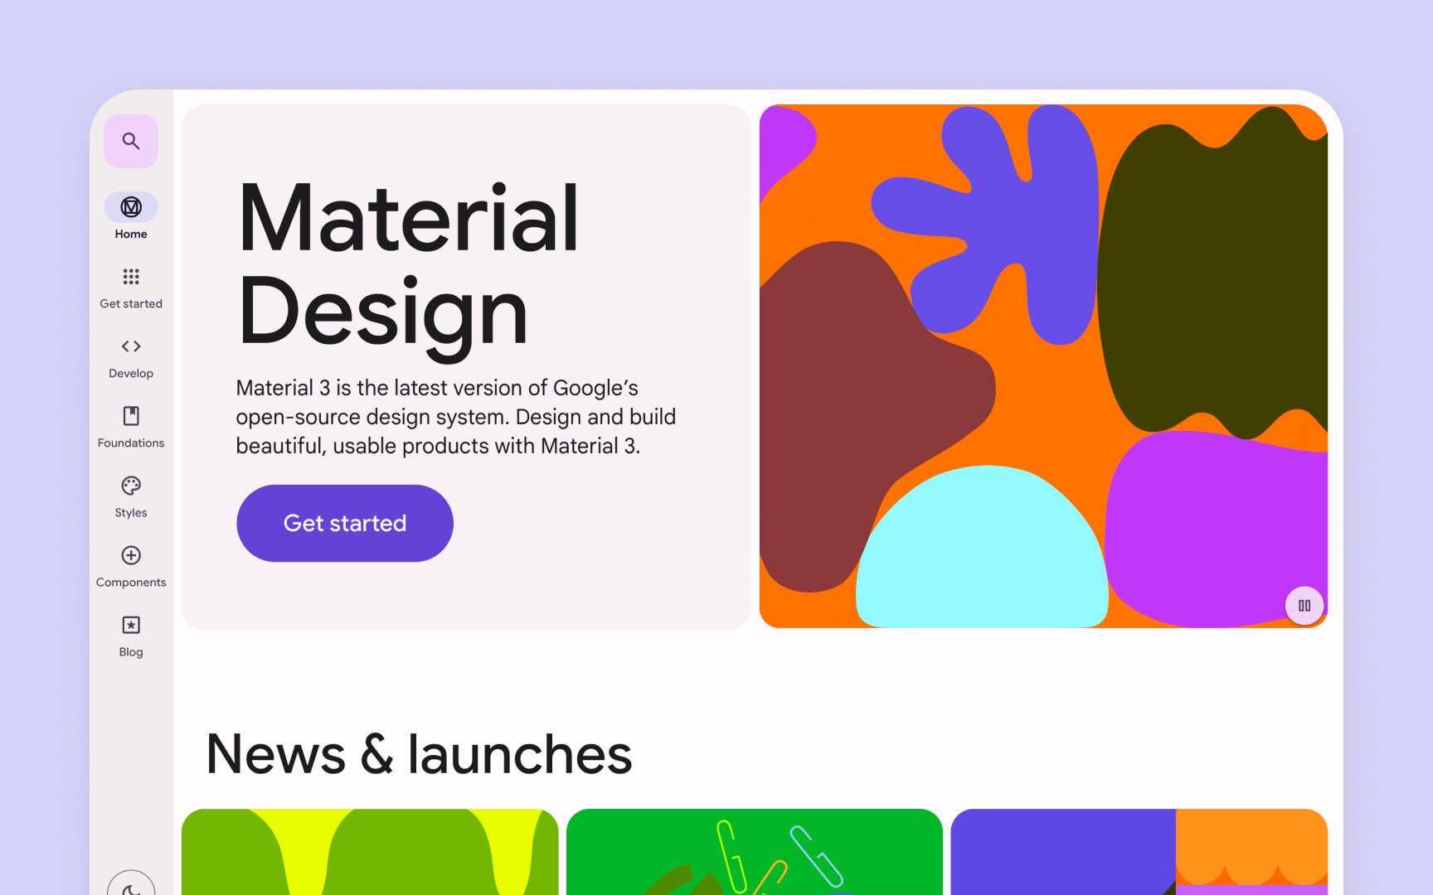Select the Develop navigation label
The image size is (1433, 895).
[x=130, y=373]
